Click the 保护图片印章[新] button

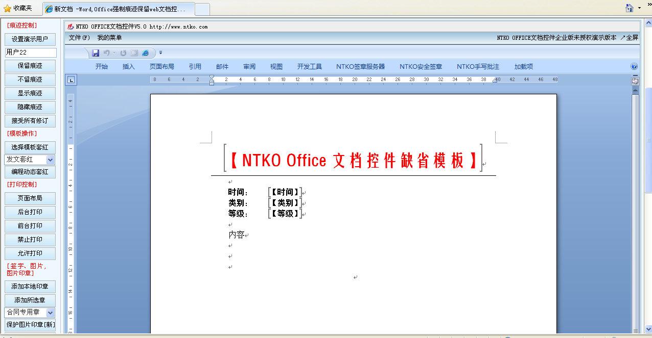pos(30,325)
